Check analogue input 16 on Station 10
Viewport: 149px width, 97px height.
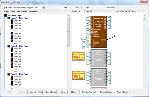[109, 28]
